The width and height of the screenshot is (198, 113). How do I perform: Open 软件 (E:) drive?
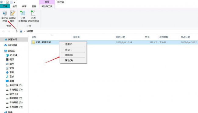[x=14, y=94]
